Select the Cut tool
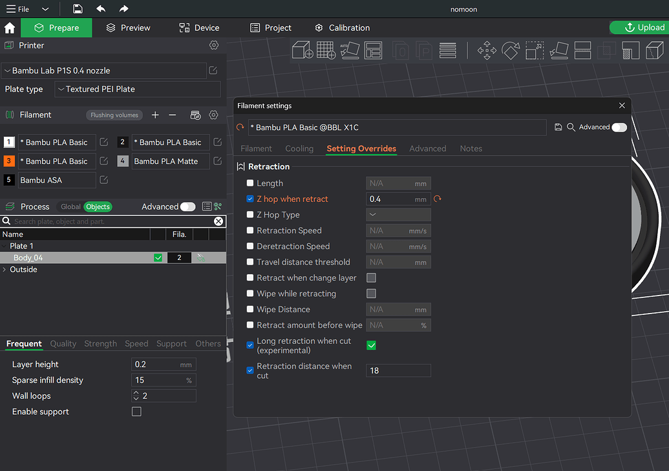Viewport: 669px width, 471px height. point(582,50)
